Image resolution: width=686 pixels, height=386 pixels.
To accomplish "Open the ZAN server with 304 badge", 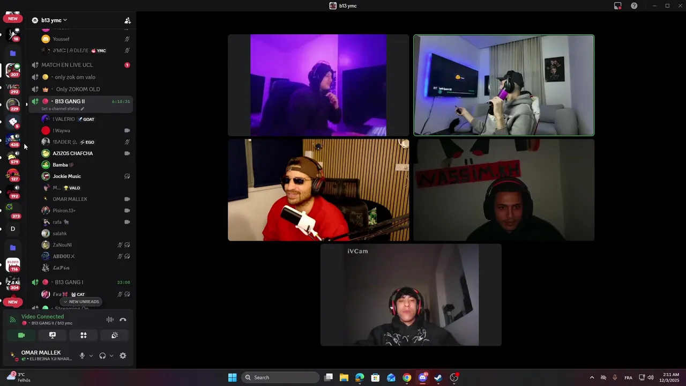I will pyautogui.click(x=13, y=283).
